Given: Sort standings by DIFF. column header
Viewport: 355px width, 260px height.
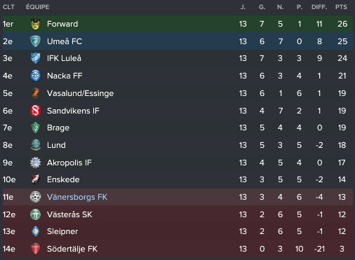Looking at the screenshot, I should (319, 7).
